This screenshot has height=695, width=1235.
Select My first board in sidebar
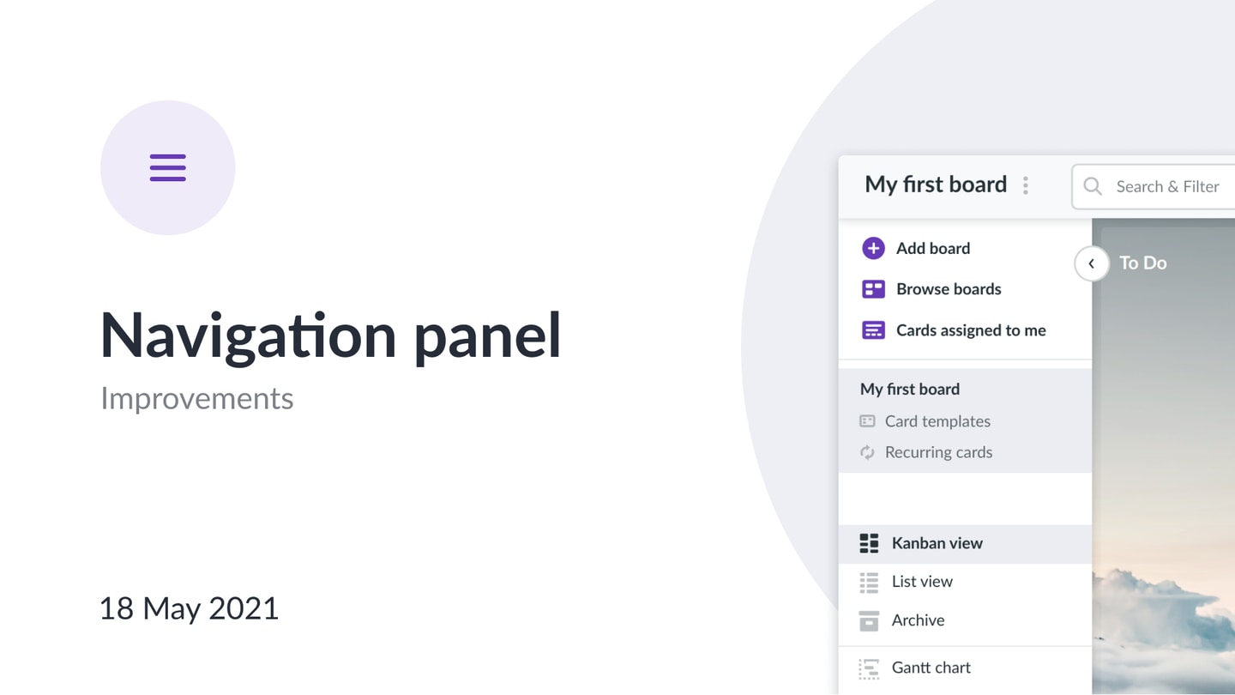(910, 389)
